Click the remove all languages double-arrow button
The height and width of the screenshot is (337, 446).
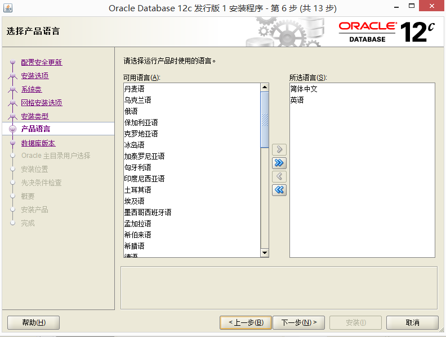pyautogui.click(x=279, y=190)
